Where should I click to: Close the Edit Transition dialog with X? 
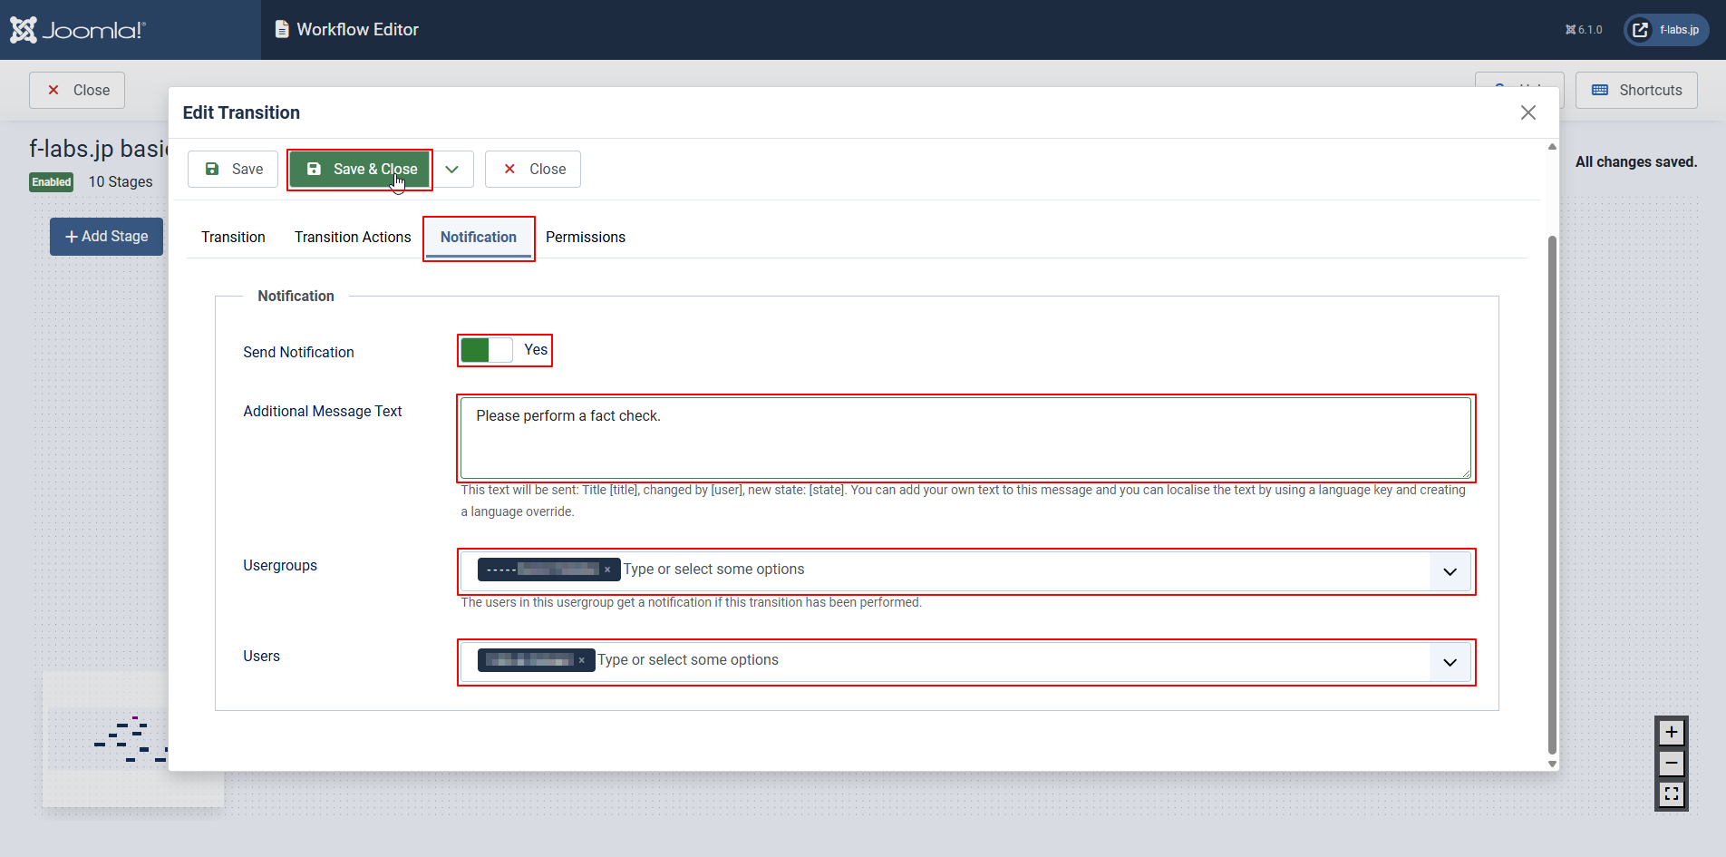(x=1527, y=112)
